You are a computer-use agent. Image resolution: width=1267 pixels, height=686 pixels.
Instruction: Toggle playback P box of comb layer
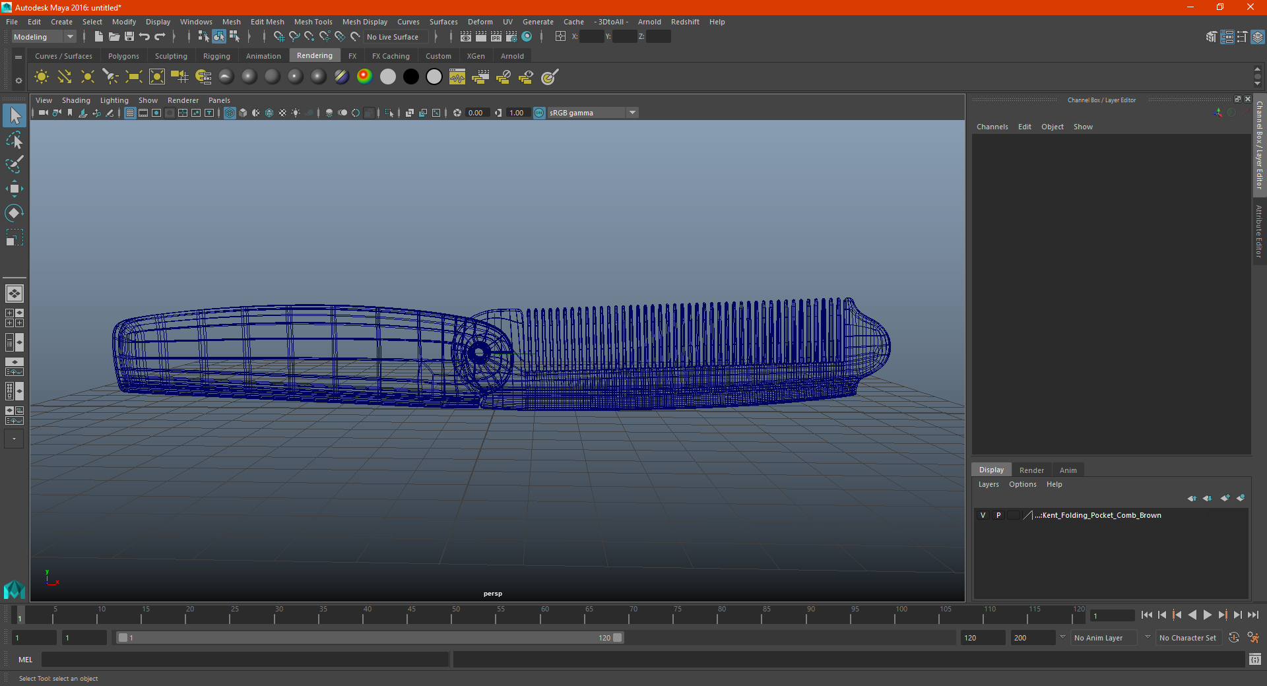998,515
